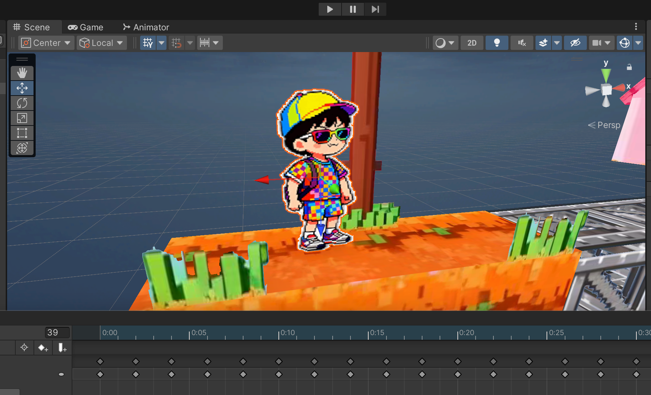Select the Move tool
651x395 pixels.
click(22, 88)
